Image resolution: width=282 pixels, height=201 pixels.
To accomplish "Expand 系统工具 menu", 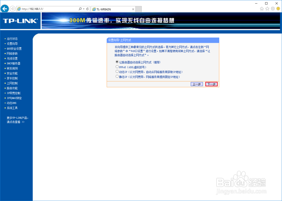I will (x=12, y=108).
